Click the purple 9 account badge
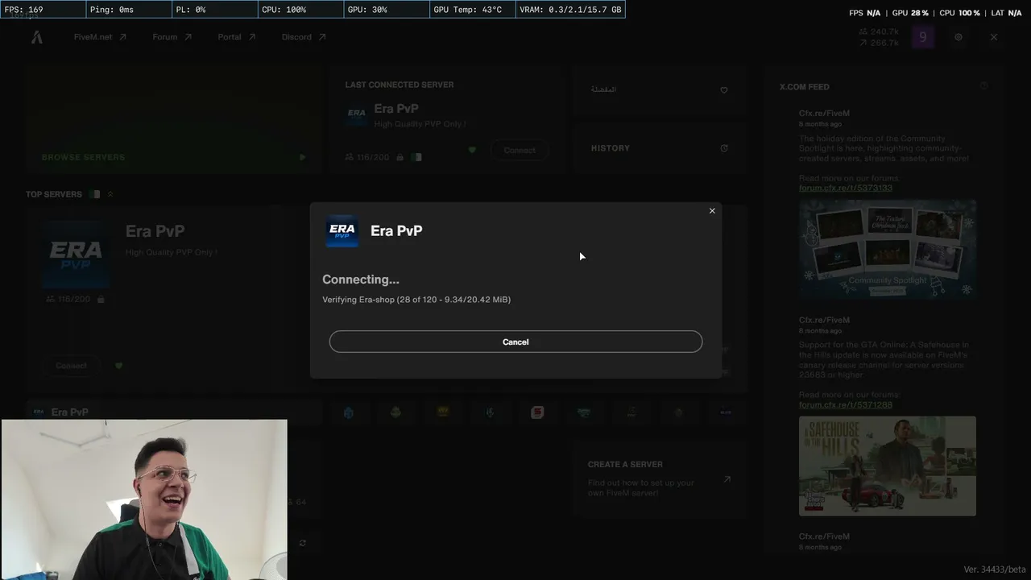Viewport: 1031px width, 580px height. point(923,37)
